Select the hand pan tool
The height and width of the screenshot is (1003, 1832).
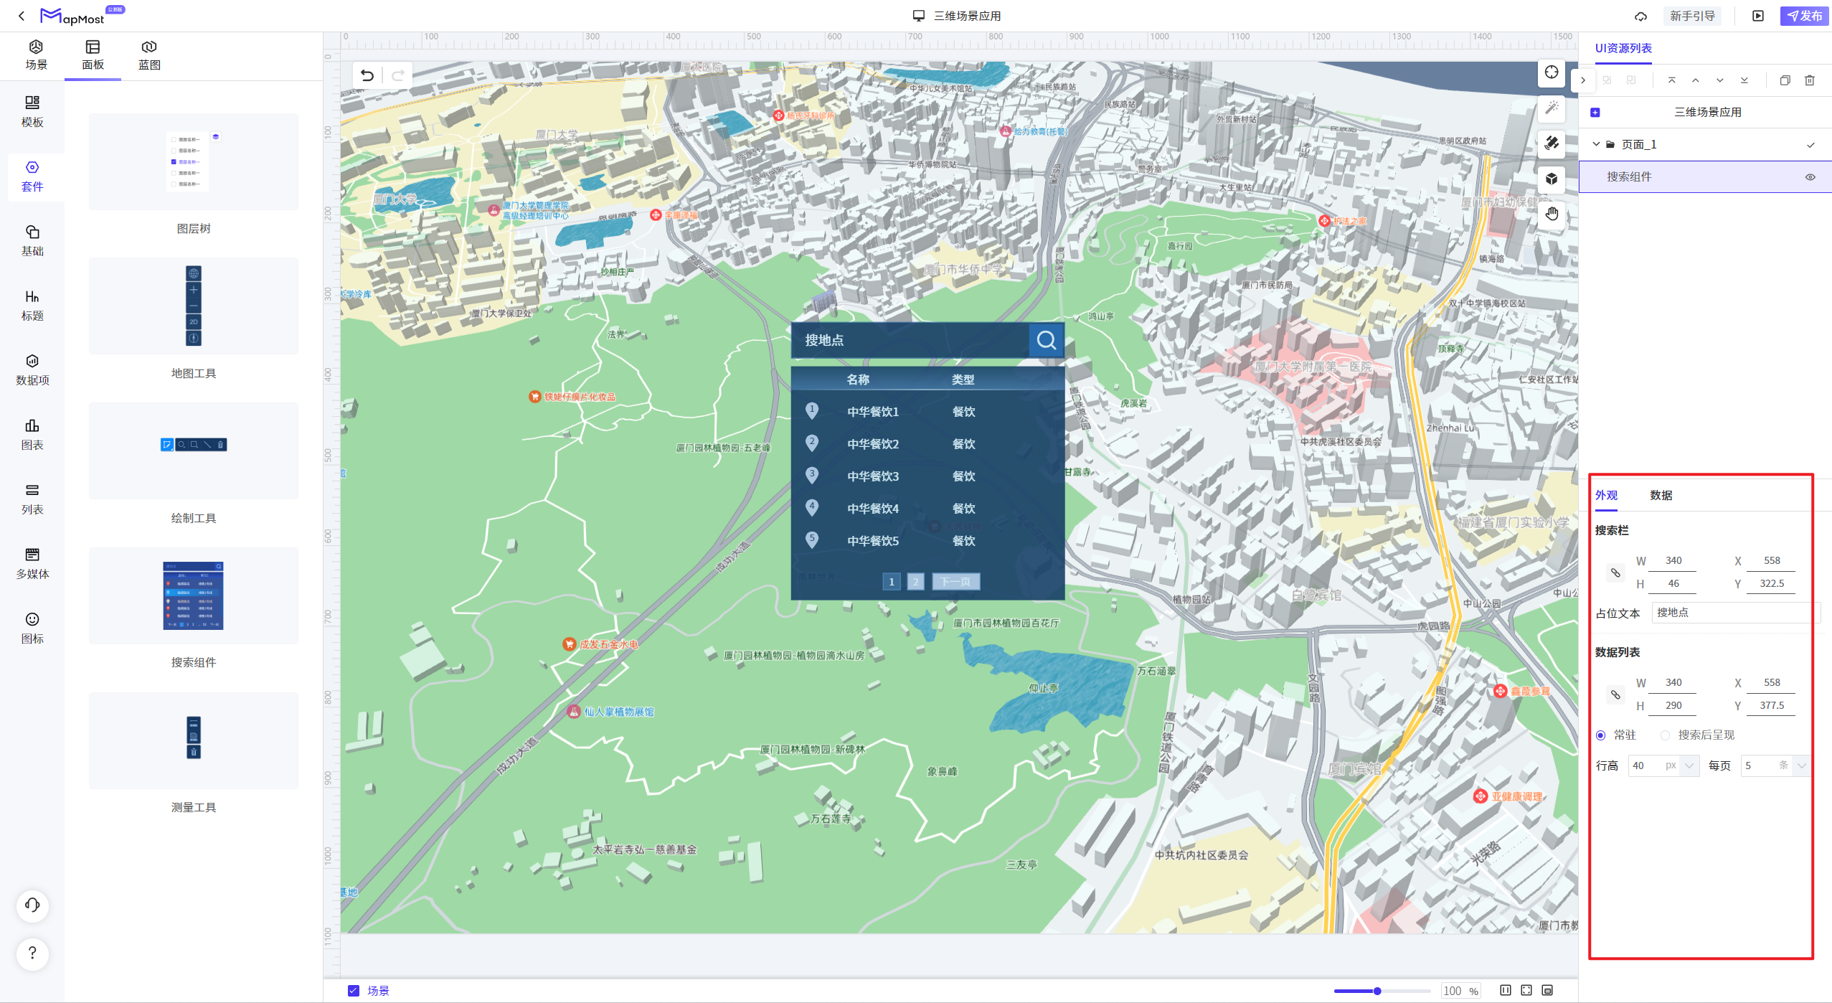(1552, 214)
